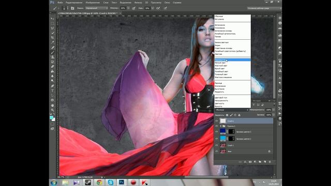Hide the Фон background layer
Screen dimensions: 331x186
click(x=217, y=151)
